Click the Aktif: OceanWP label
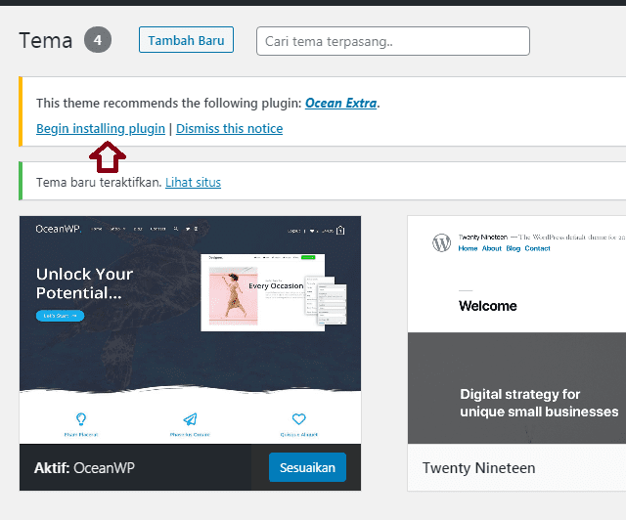The height and width of the screenshot is (520, 626). [x=84, y=468]
